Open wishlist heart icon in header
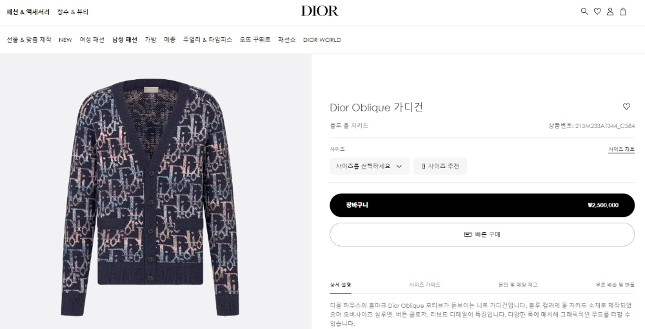 [x=597, y=12]
